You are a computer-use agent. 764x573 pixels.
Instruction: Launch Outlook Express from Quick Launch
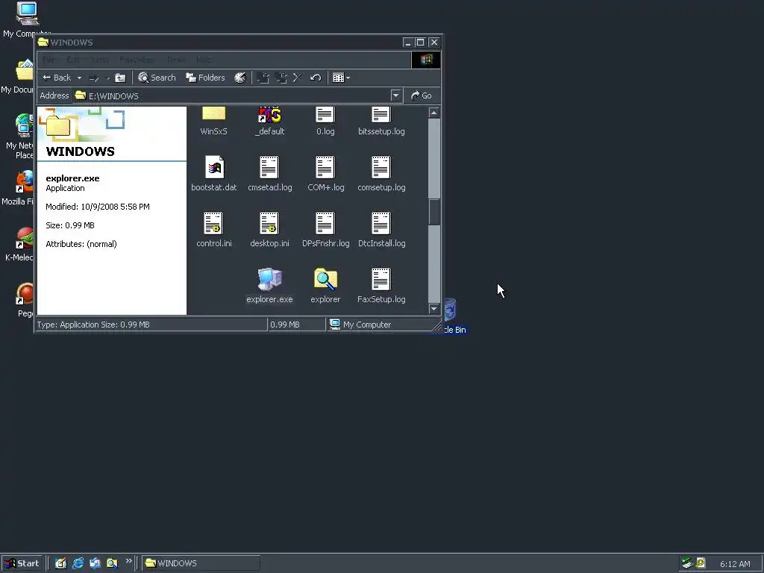95,563
